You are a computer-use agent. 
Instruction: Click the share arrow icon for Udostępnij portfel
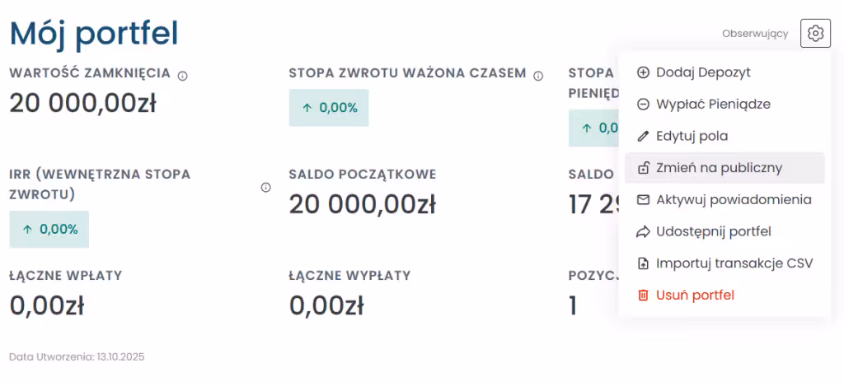coord(644,232)
